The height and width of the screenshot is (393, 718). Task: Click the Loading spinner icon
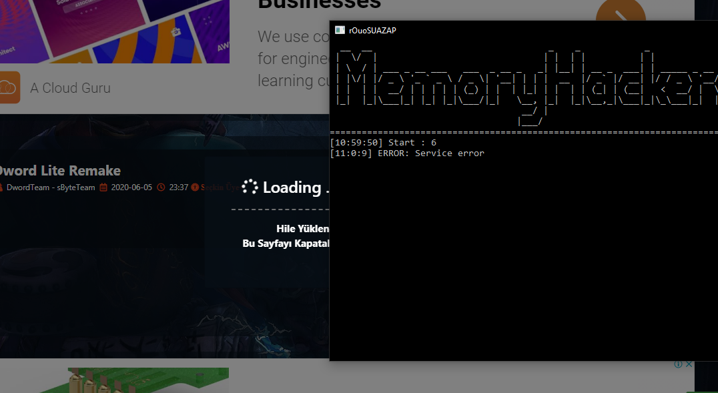[x=250, y=186]
